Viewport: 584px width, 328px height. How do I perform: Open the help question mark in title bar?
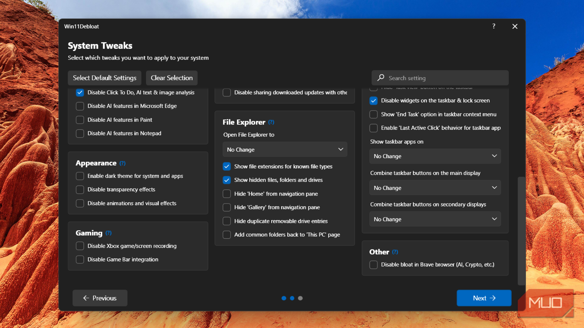tap(494, 26)
